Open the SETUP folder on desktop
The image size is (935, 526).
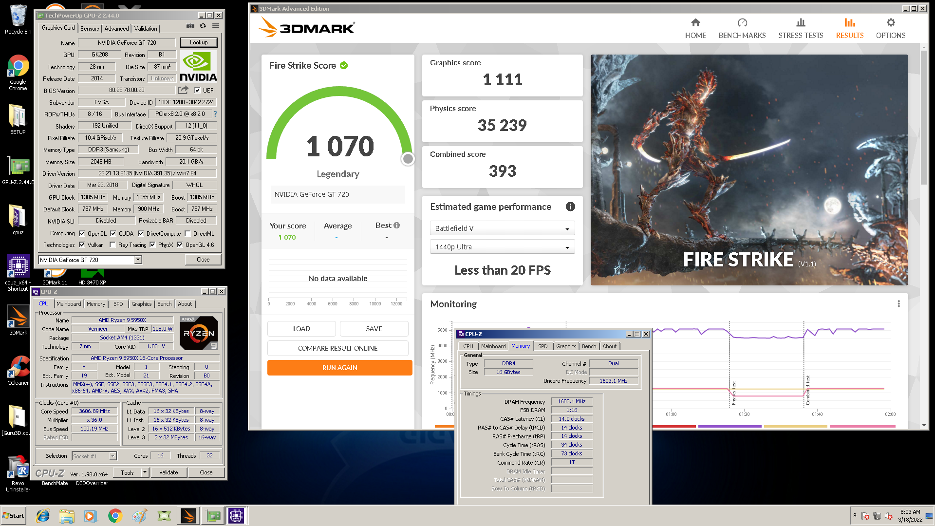[18, 119]
